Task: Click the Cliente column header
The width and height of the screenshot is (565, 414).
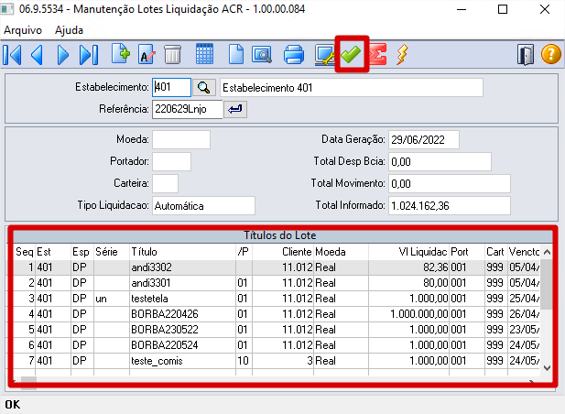Action: (x=283, y=252)
